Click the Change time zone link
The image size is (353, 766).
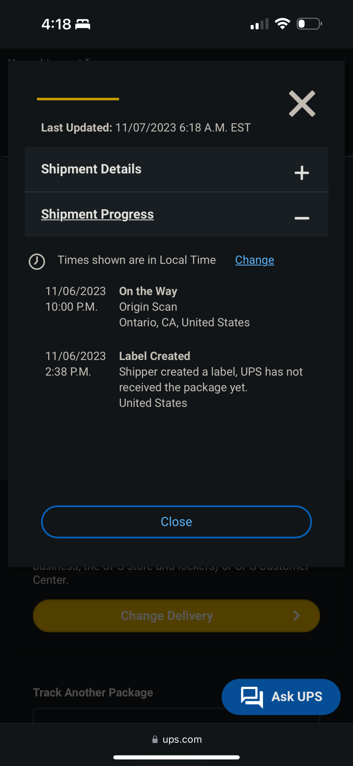point(254,260)
